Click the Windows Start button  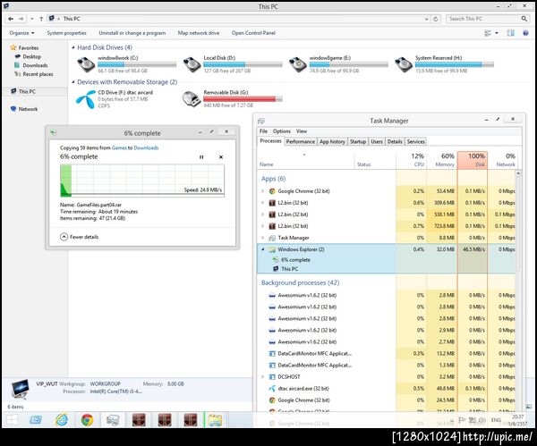12,420
